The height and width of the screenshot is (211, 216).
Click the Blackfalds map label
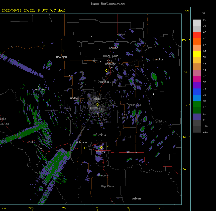click(111, 56)
